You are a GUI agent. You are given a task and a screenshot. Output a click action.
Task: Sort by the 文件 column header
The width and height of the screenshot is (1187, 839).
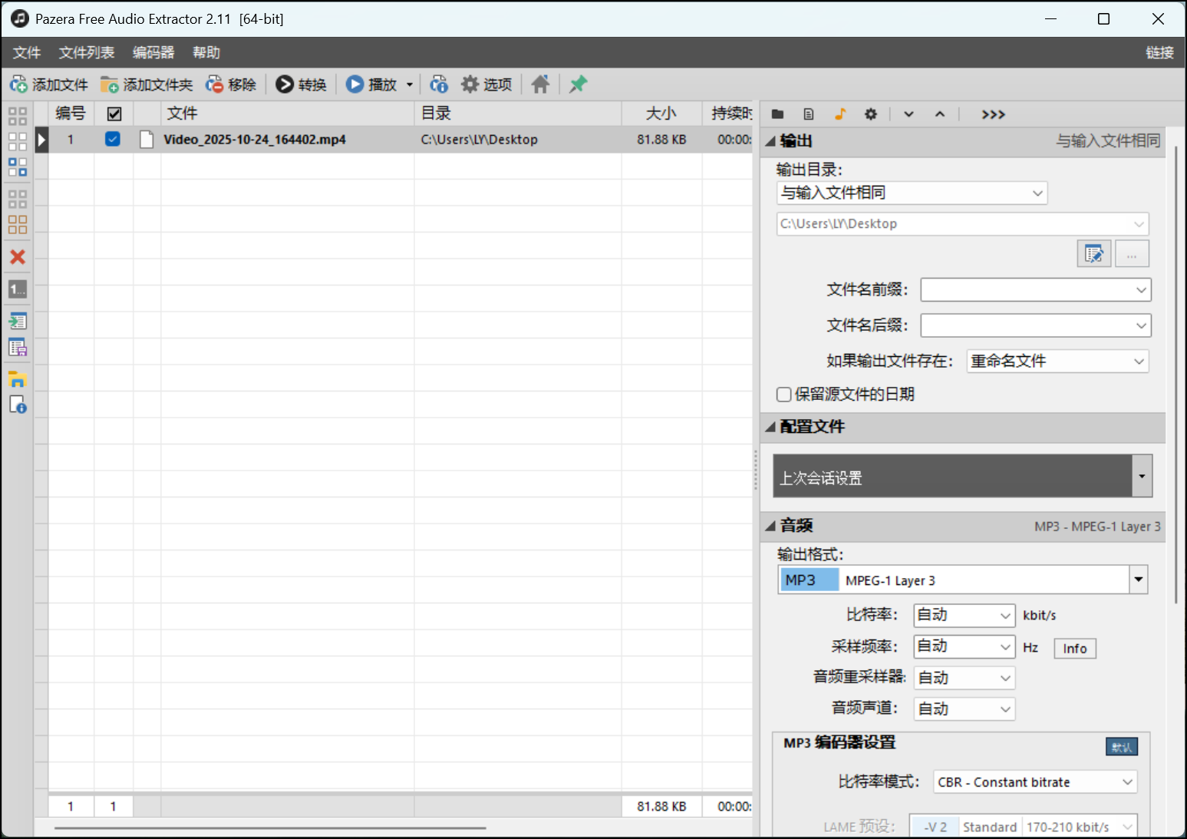coord(287,114)
